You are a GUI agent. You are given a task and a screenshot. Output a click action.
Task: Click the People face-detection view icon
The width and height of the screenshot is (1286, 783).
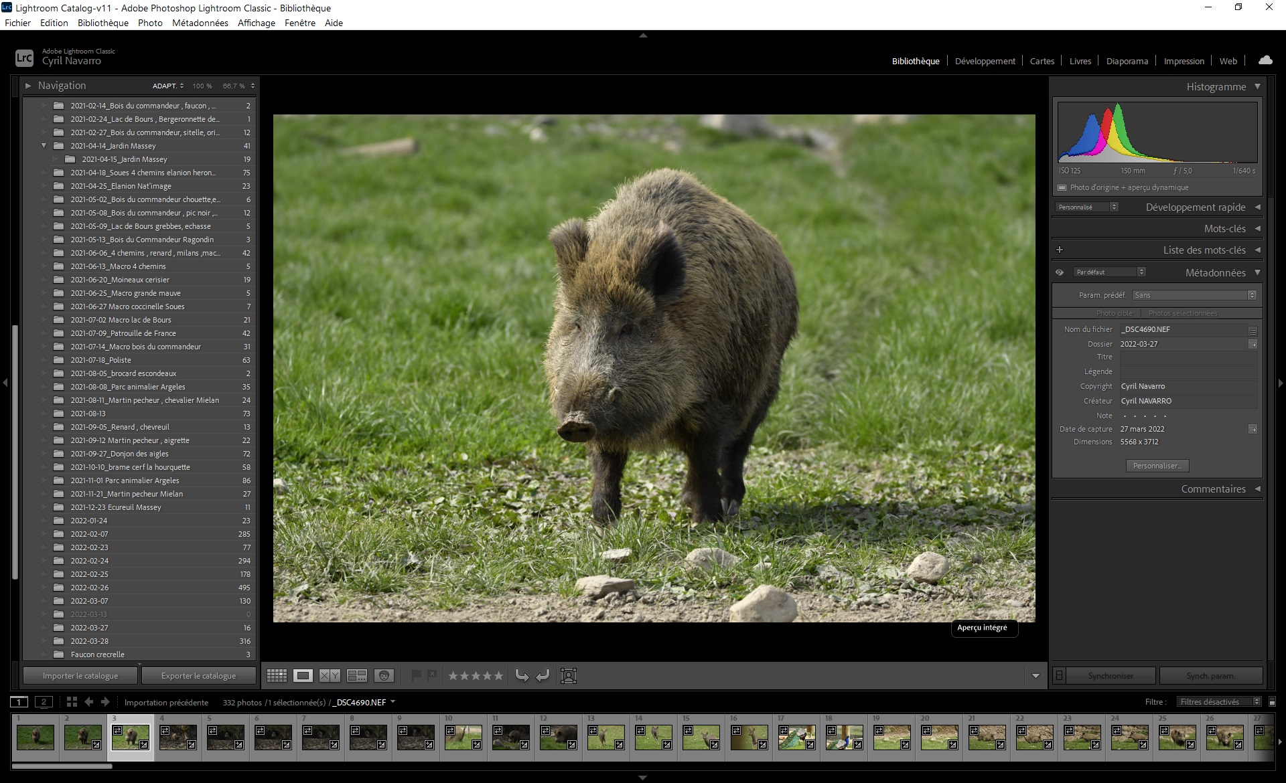coord(384,676)
